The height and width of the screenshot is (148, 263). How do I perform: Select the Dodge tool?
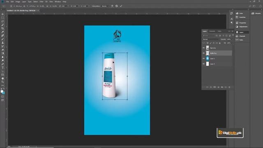[2, 60]
